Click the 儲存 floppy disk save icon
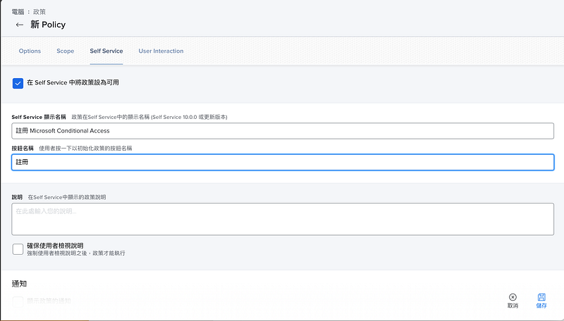Image resolution: width=564 pixels, height=321 pixels. point(541,298)
